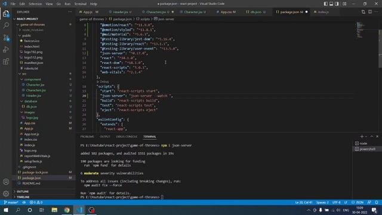Open the Run and Debug view
This screenshot has height=215, width=382.
coord(6,50)
